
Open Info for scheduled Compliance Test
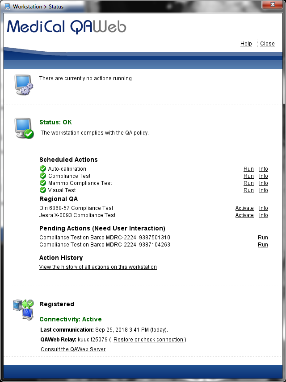click(264, 176)
